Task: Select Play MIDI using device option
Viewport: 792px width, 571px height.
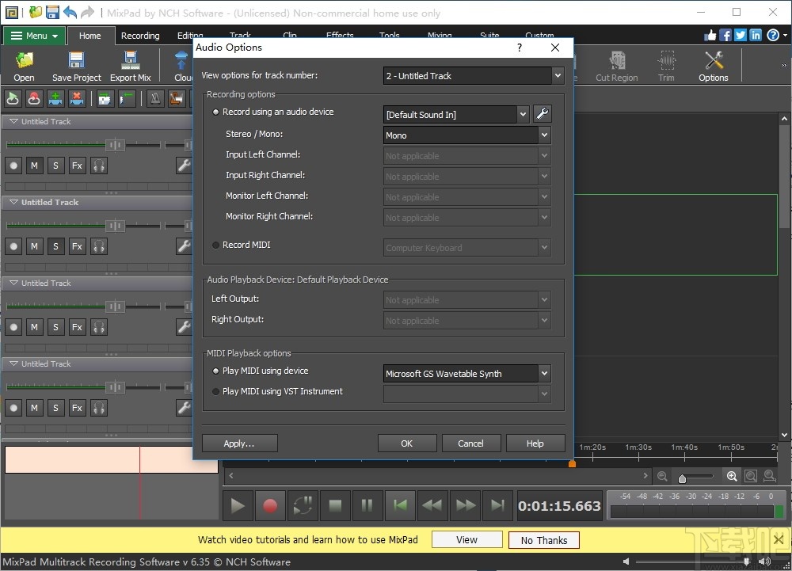Action: [261, 371]
